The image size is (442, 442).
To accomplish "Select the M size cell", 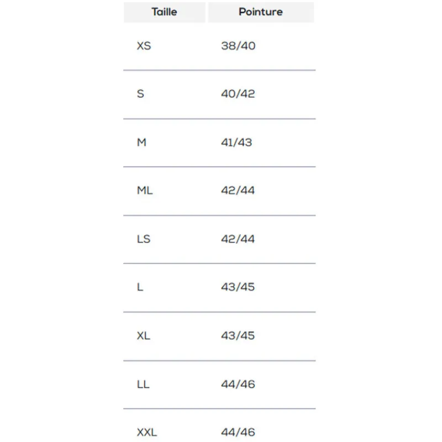I will coord(141,143).
